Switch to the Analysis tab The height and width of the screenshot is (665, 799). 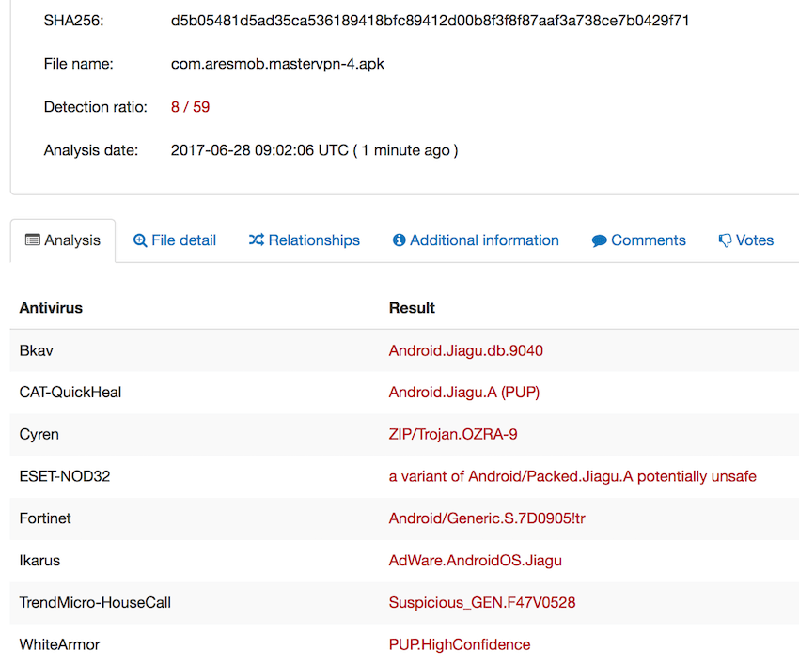pyautogui.click(x=63, y=240)
